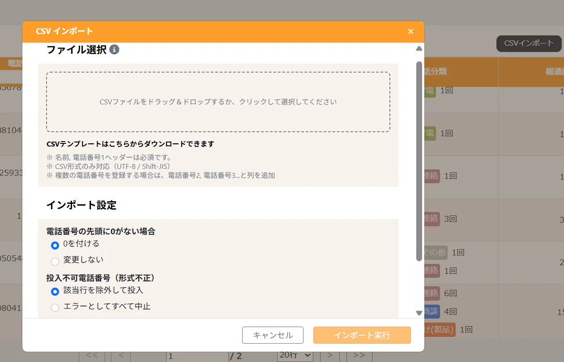Open the 20行 rows-per-page dropdown

pyautogui.click(x=295, y=356)
